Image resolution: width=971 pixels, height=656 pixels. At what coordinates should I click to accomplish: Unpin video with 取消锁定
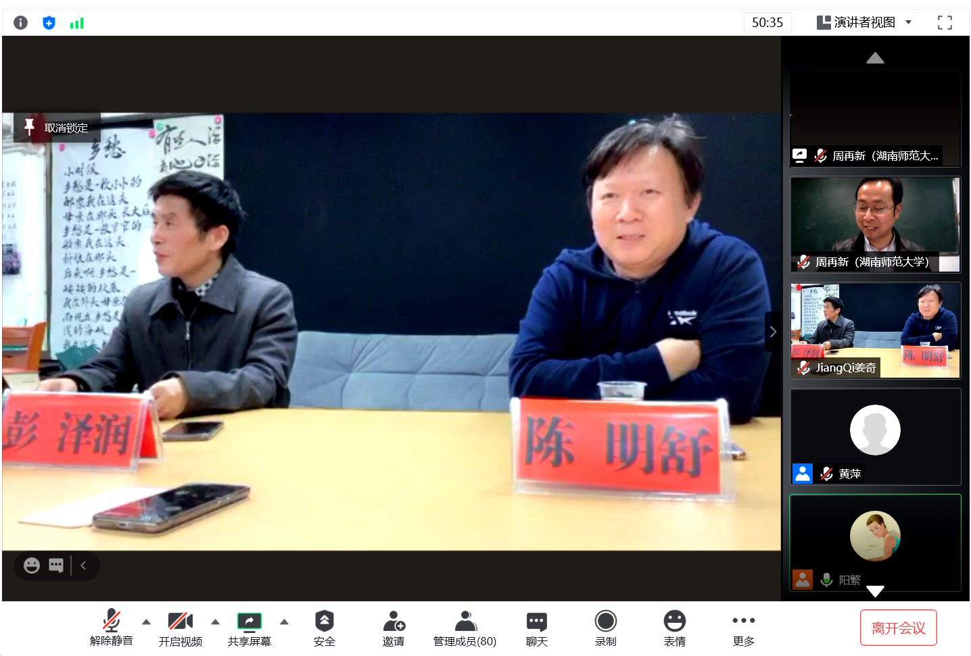57,128
